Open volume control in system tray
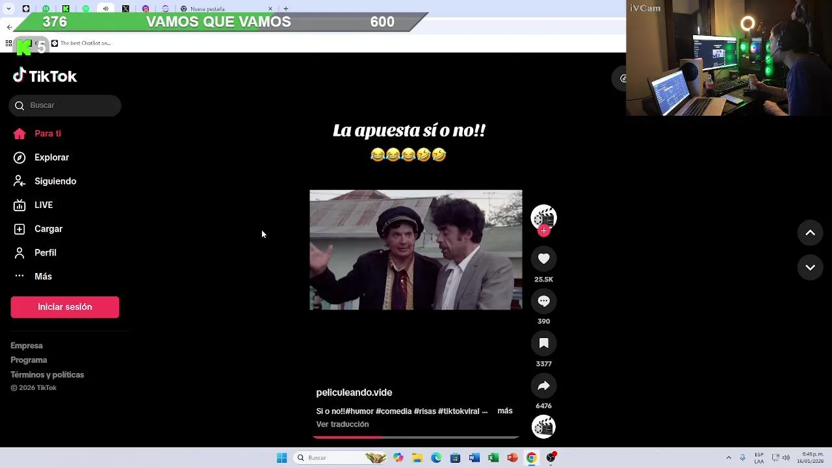The height and width of the screenshot is (468, 832). 786,458
